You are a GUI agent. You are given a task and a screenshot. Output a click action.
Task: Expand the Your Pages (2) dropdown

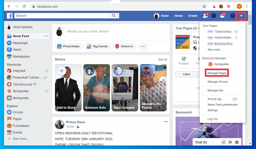point(188,28)
